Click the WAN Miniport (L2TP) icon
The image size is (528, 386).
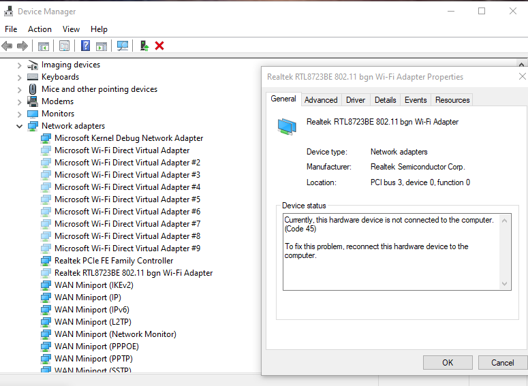(46, 322)
